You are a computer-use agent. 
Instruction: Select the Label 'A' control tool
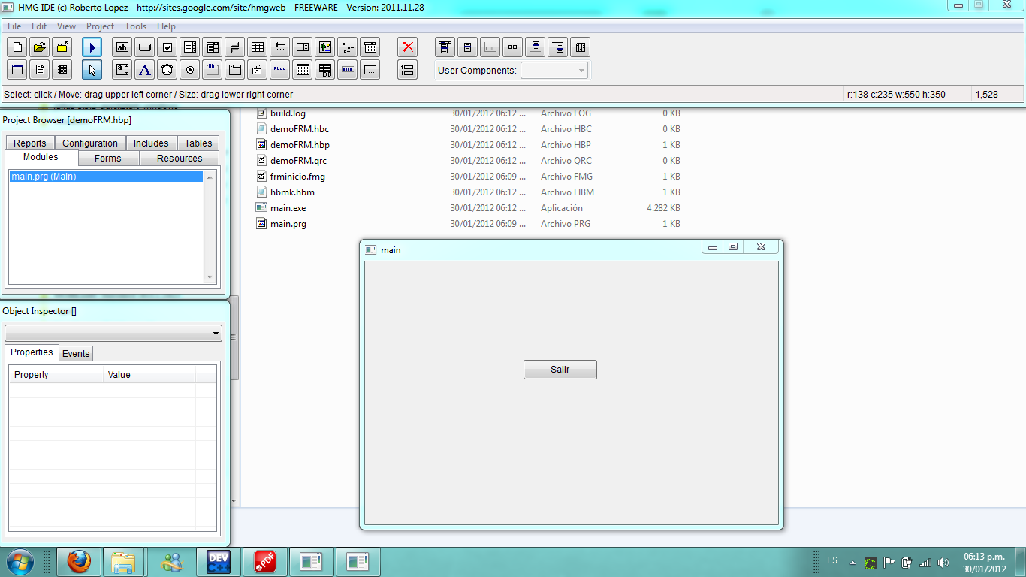tap(145, 70)
